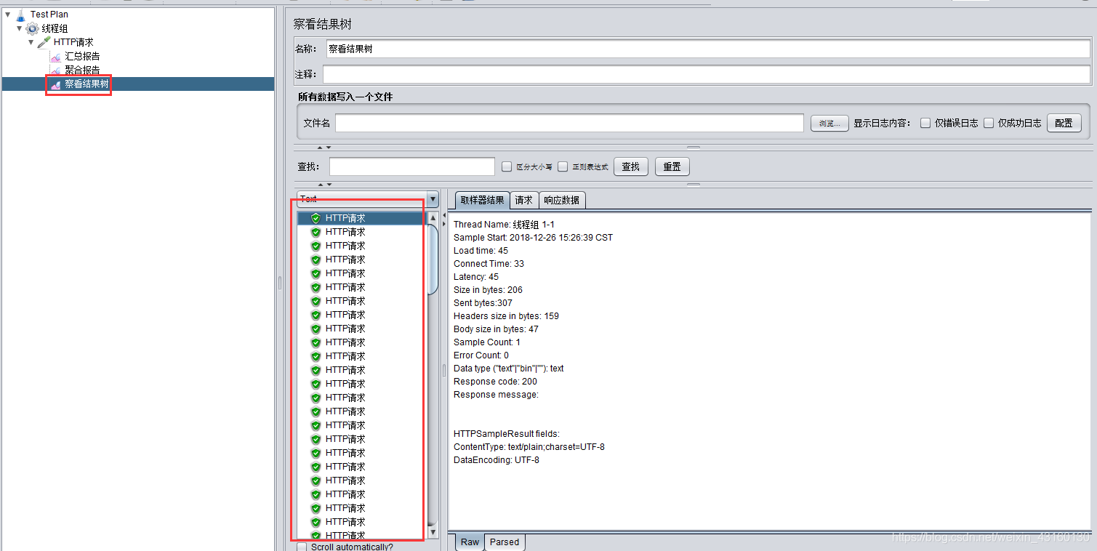Enable the 仅成功日志 checkbox

point(989,123)
